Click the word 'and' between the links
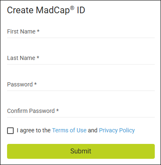Image resolution: width=161 pixels, height=165 pixels. click(x=93, y=130)
